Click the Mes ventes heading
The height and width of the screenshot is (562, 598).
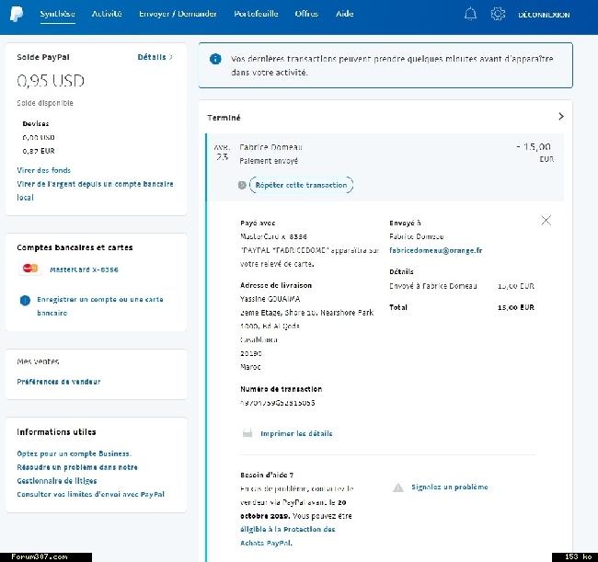(38, 361)
